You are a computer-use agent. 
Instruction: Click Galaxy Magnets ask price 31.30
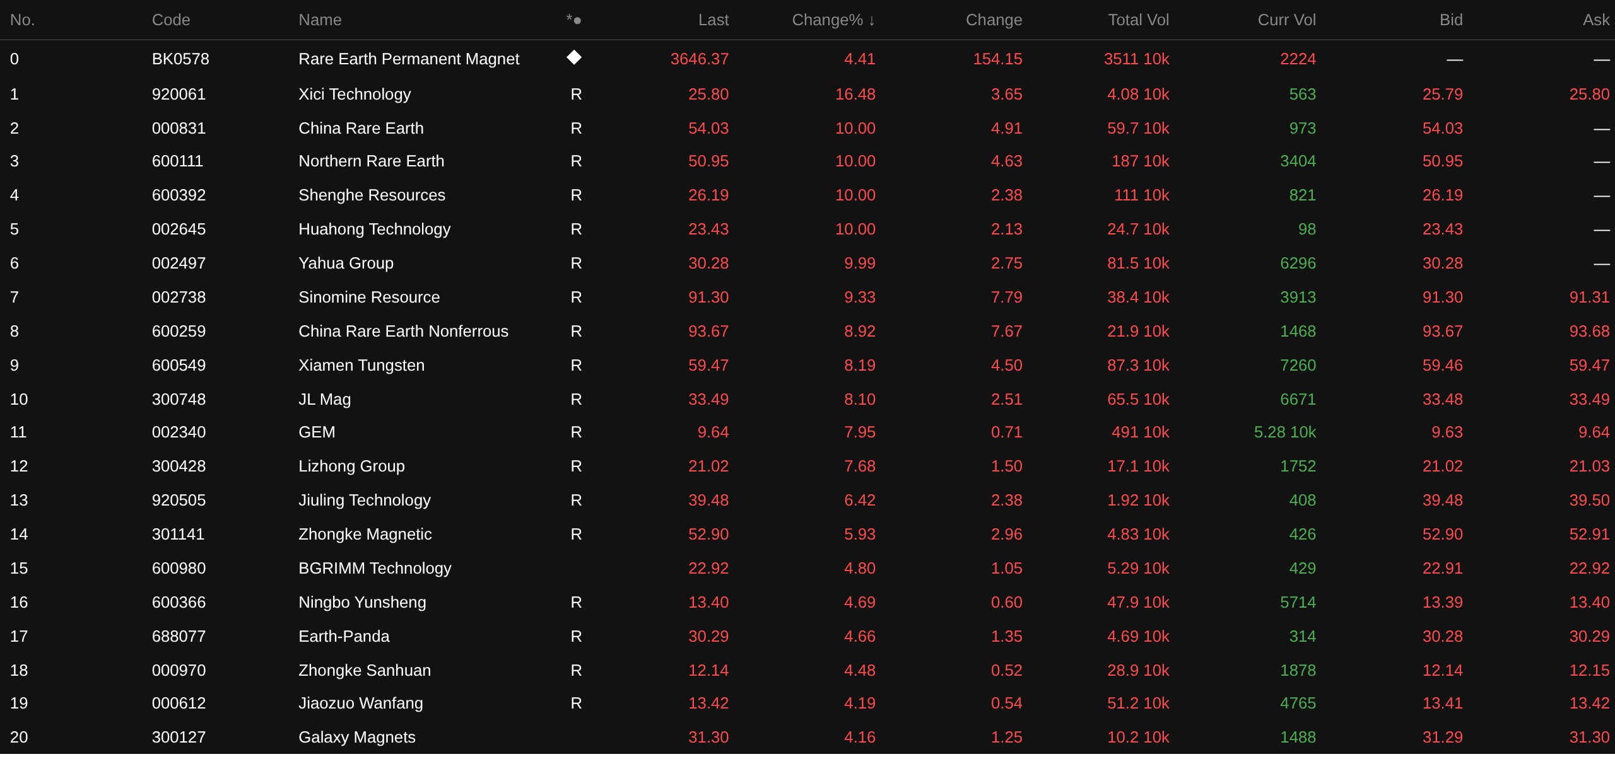[1589, 738]
